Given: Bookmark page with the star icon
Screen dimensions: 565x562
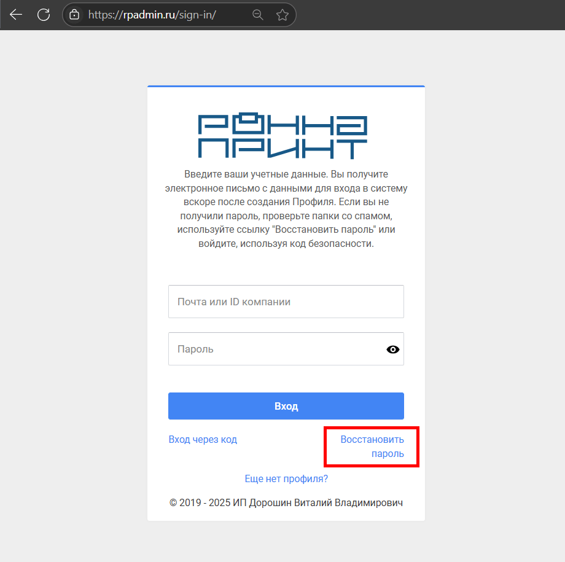Looking at the screenshot, I should 282,15.
